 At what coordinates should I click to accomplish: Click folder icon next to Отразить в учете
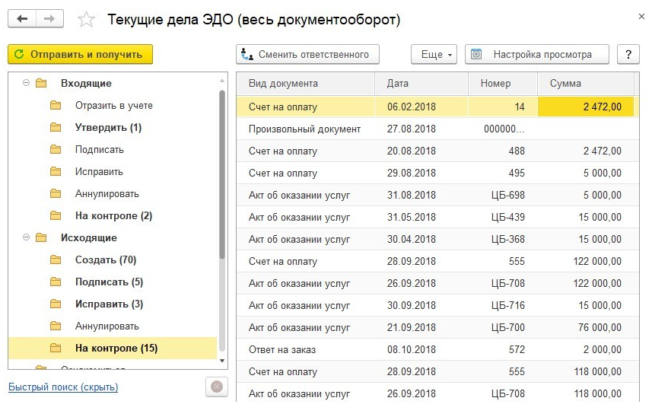56,105
